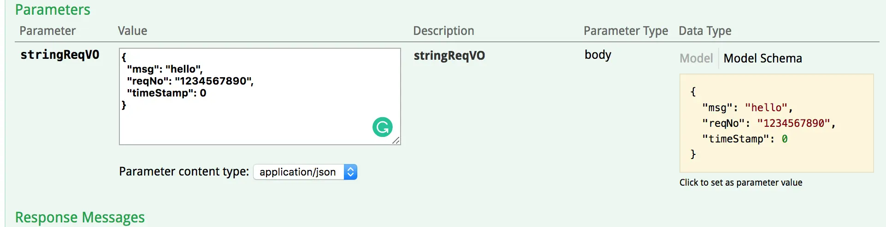Click the Parameters section heading

coord(53,10)
